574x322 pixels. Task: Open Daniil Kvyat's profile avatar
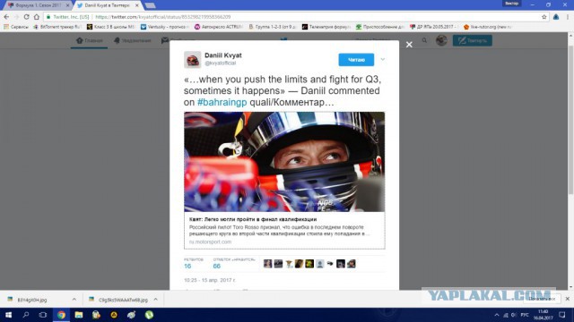tap(193, 60)
